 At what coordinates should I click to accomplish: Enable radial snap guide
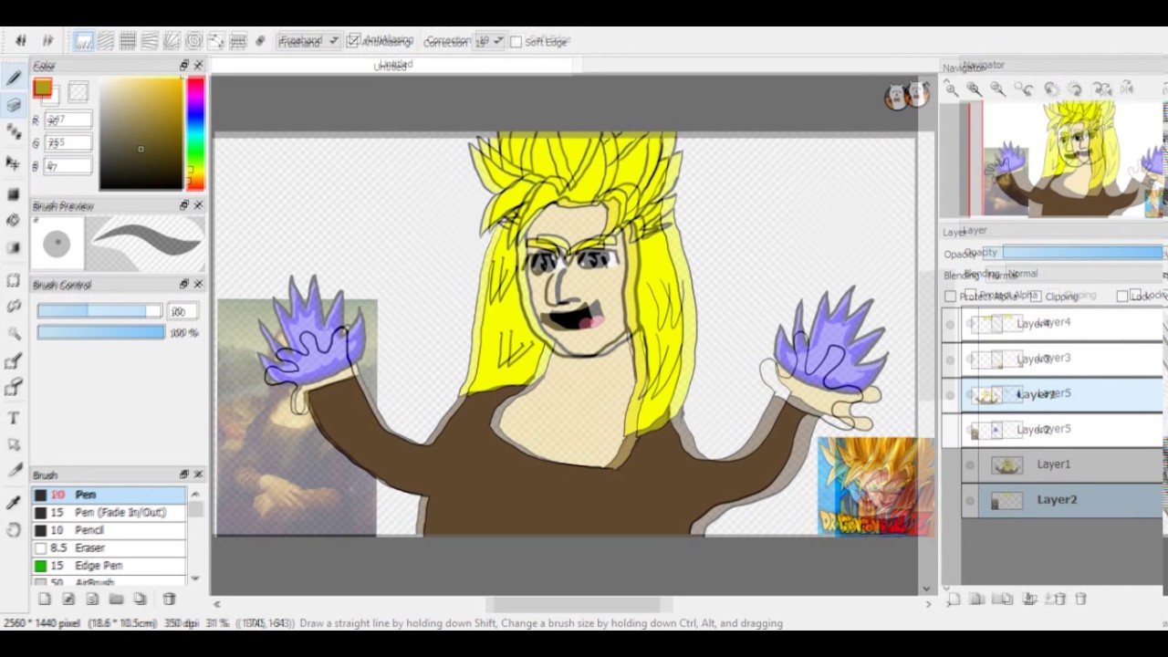point(172,41)
